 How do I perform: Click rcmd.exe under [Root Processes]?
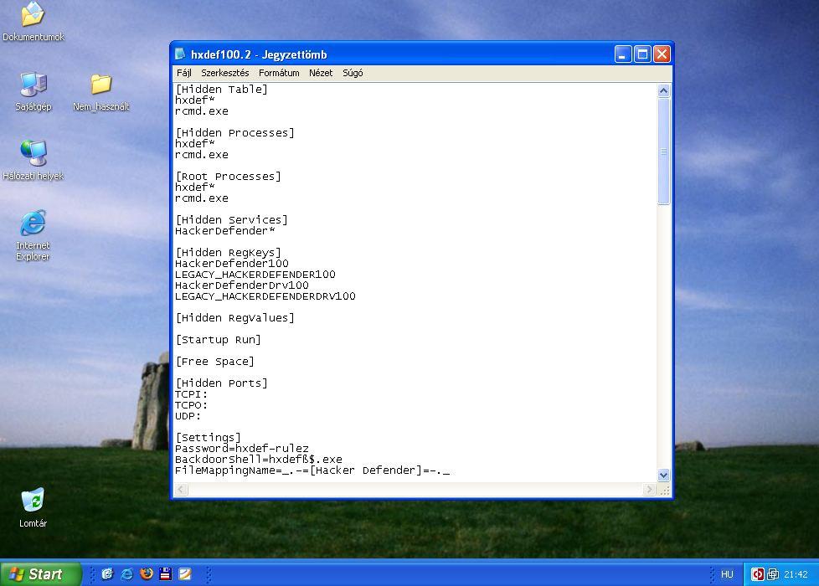202,198
